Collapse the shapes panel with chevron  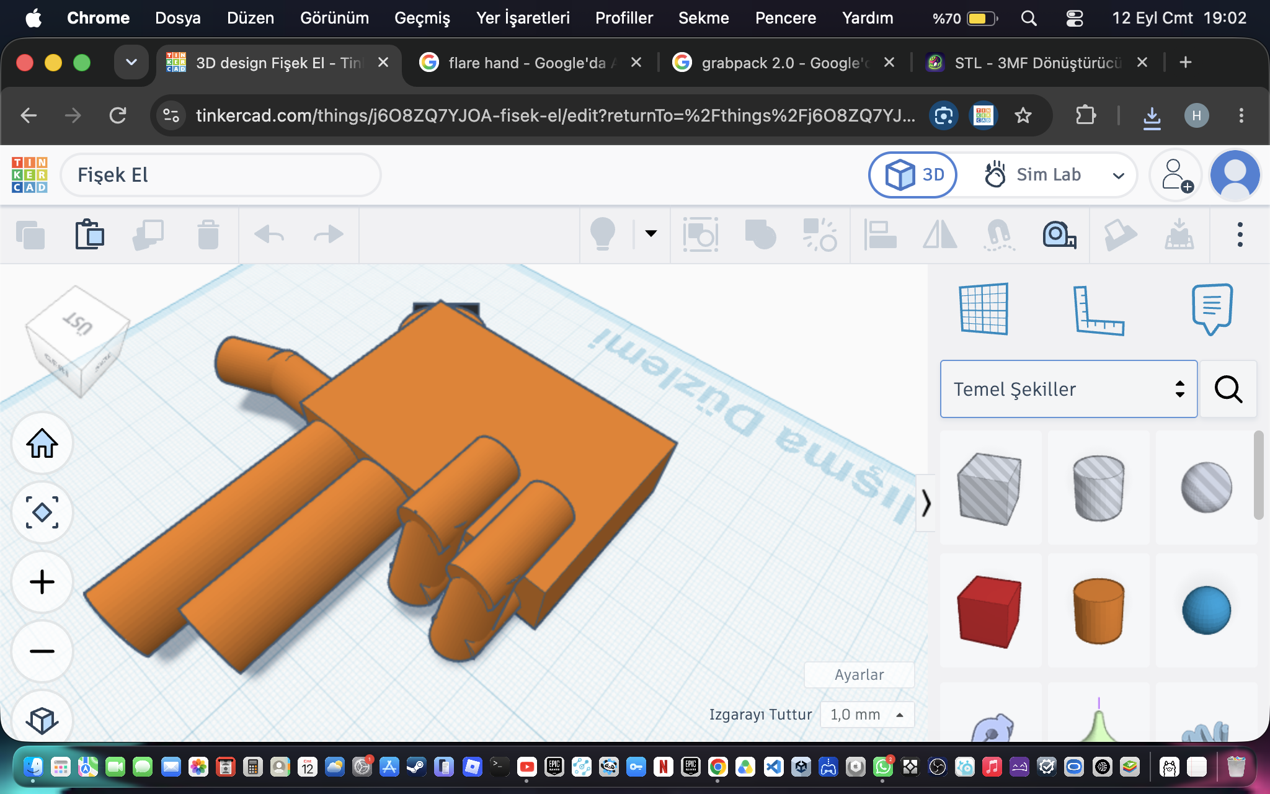(x=925, y=502)
